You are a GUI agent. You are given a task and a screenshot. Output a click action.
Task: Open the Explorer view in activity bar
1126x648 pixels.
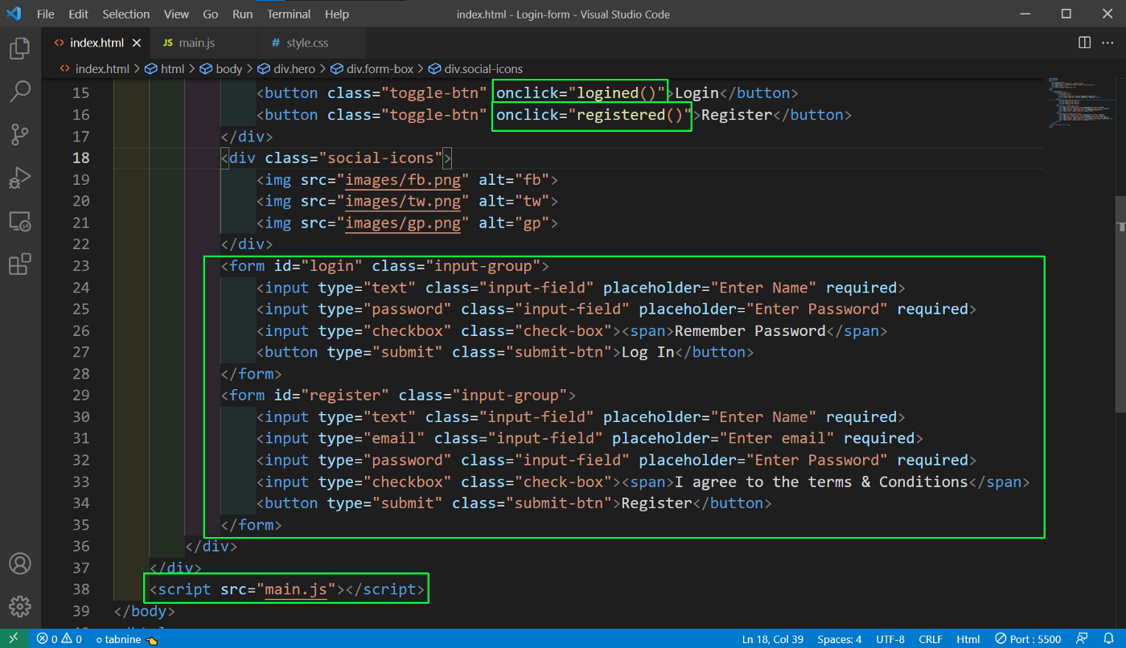pos(19,48)
